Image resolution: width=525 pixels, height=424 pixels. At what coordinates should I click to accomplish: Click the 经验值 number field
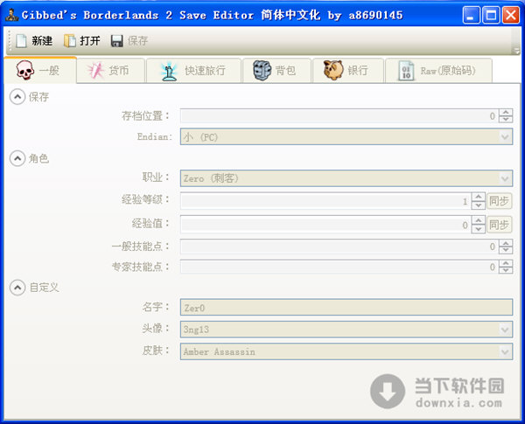(325, 225)
